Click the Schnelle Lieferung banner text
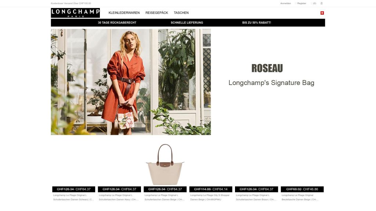The height and width of the screenshot is (211, 376). coord(187,23)
